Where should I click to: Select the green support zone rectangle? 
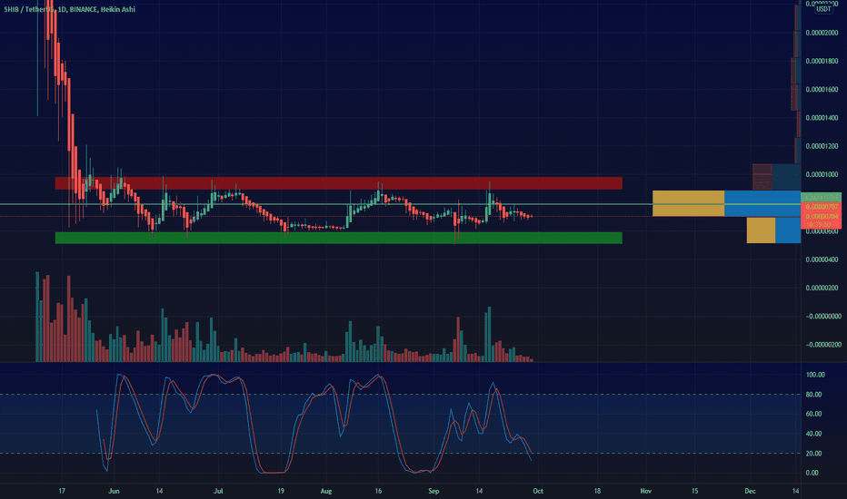(x=339, y=238)
